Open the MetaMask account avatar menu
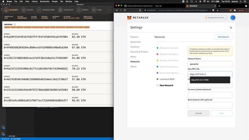The width and height of the screenshot is (249, 140). (x=233, y=17)
